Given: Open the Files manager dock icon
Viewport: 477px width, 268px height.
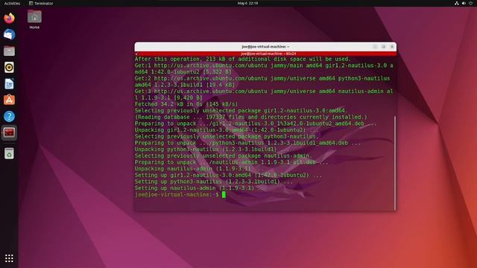Looking at the screenshot, I should (9, 51).
